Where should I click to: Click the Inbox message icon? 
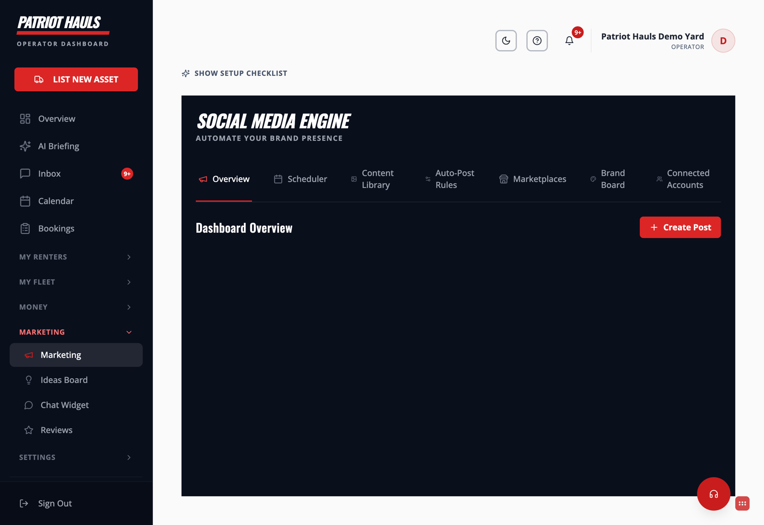pyautogui.click(x=25, y=174)
